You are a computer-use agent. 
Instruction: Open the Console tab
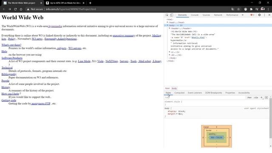[195, 15]
